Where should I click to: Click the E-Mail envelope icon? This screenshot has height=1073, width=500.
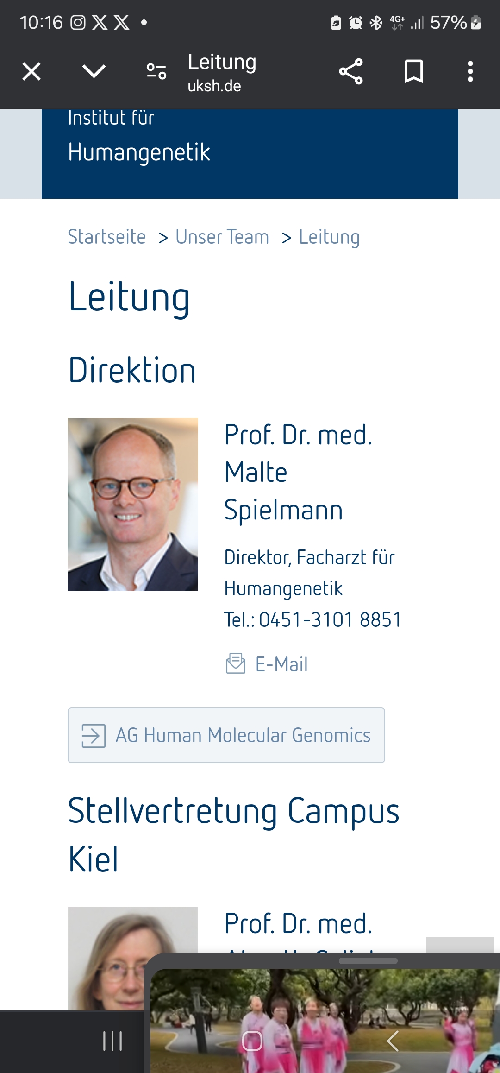236,663
